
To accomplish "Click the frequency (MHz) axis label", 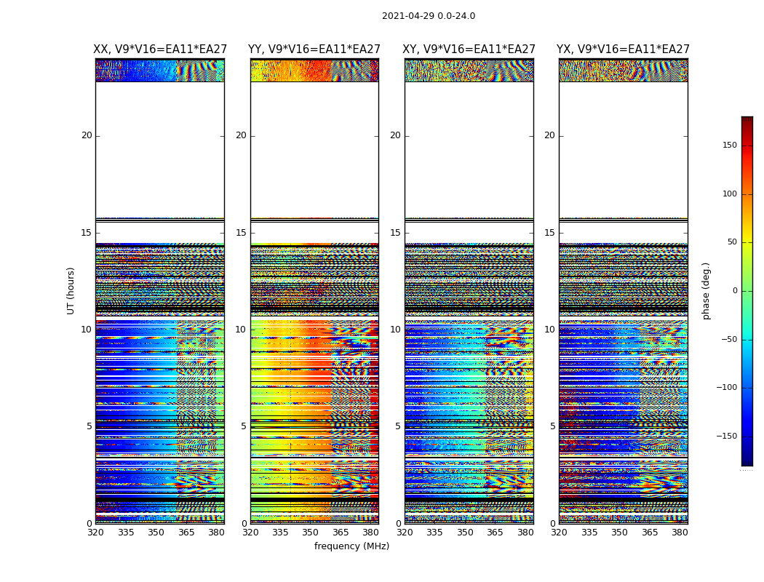I will pyautogui.click(x=351, y=546).
